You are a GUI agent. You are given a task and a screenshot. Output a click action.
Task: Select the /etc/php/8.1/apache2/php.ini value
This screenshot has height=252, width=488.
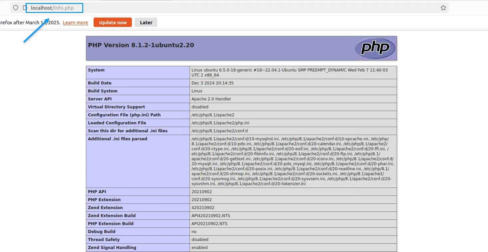point(220,123)
